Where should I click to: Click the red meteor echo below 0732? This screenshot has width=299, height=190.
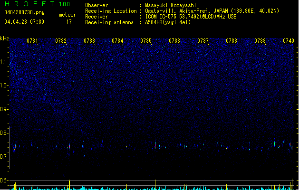pos(69,147)
